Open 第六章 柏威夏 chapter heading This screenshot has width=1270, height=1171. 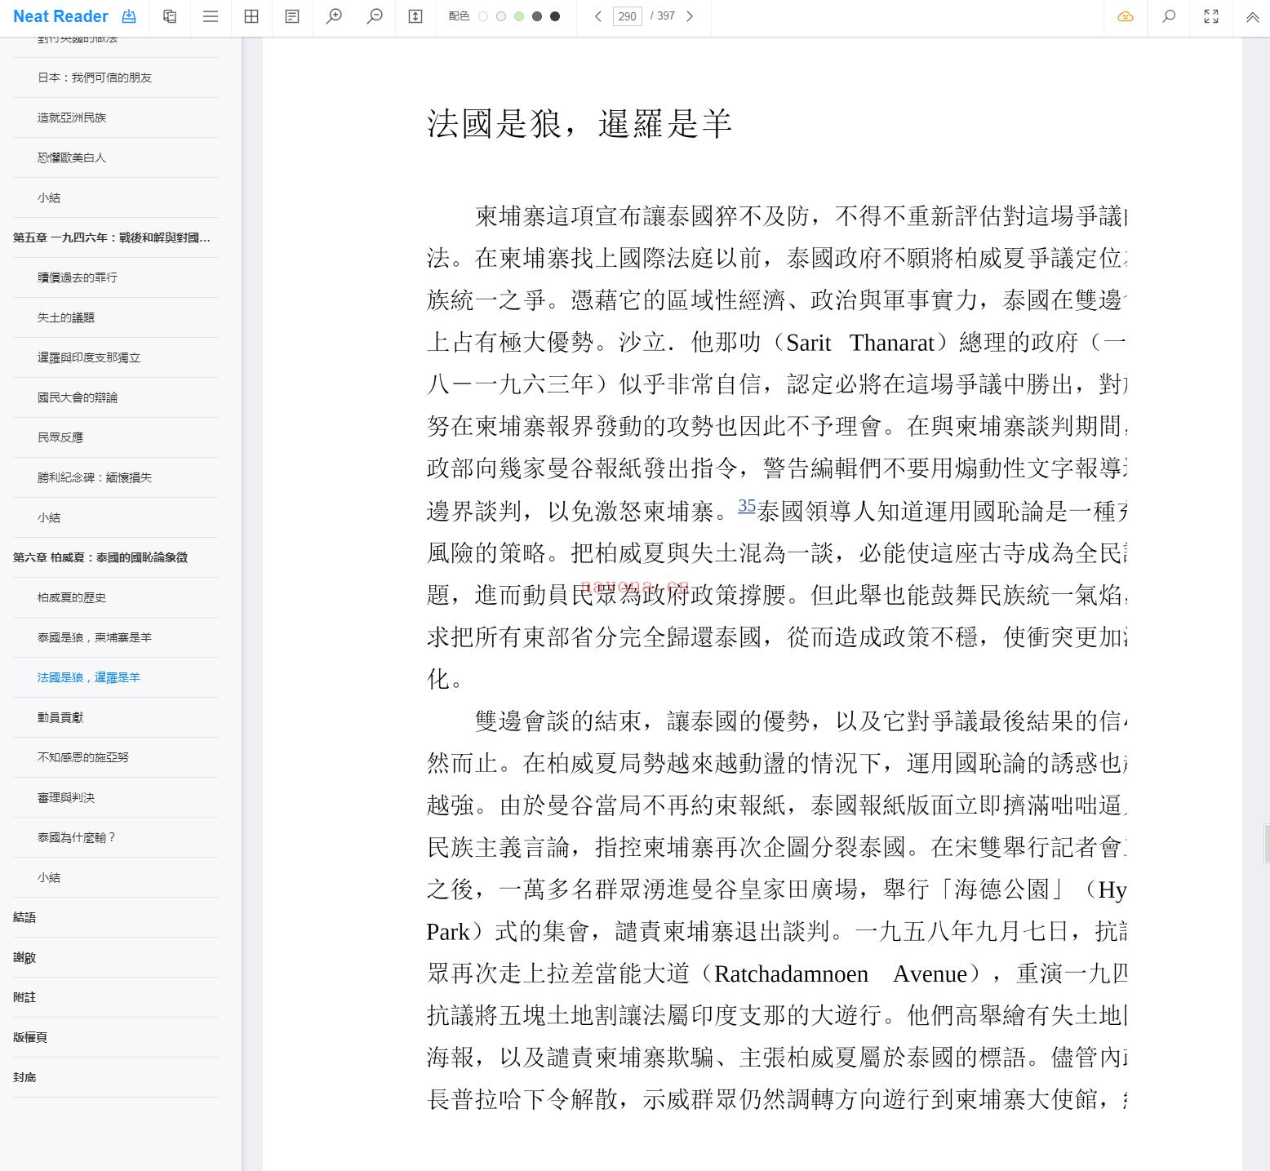tap(100, 557)
